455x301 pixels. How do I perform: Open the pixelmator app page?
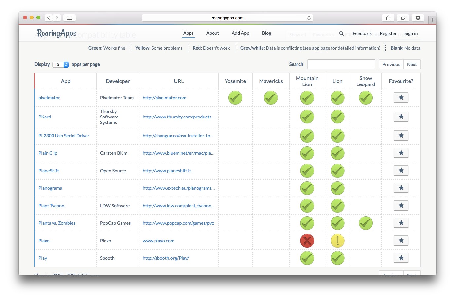[x=49, y=98]
